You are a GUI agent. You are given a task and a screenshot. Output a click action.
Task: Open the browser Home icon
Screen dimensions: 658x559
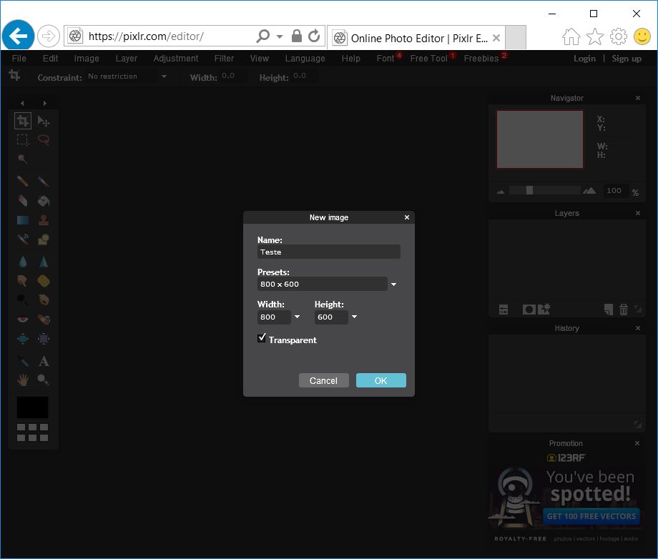click(571, 36)
